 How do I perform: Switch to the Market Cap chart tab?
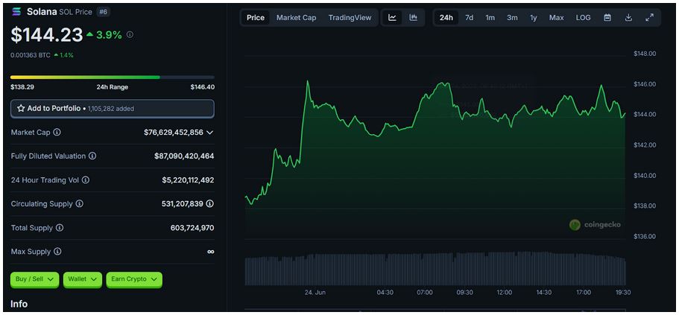[x=296, y=18]
